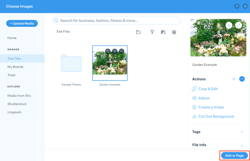The image size is (250, 161).
Task: Open My Boards section
Action: pyautogui.click(x=15, y=67)
